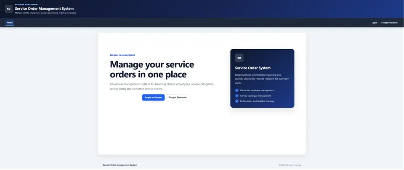Click the SO badge in Service Order System card

point(239,58)
